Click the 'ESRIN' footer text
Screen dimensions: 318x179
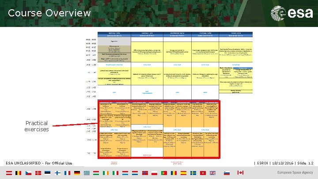(262, 163)
